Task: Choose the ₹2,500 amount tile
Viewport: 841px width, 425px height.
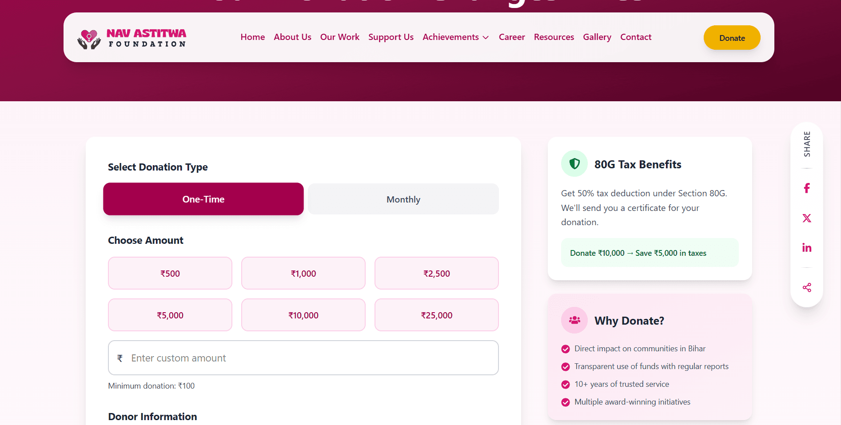Action: pyautogui.click(x=437, y=274)
